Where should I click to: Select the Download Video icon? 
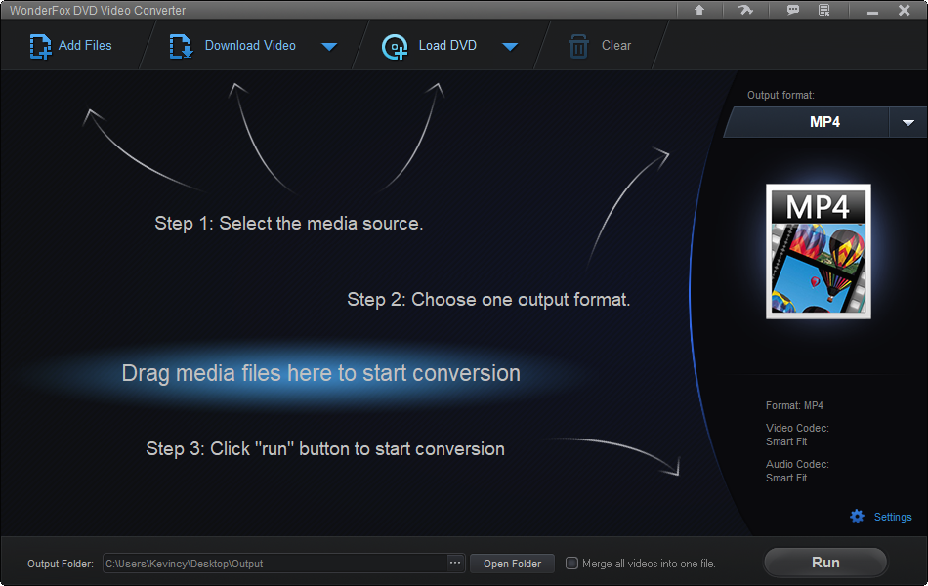(x=180, y=45)
